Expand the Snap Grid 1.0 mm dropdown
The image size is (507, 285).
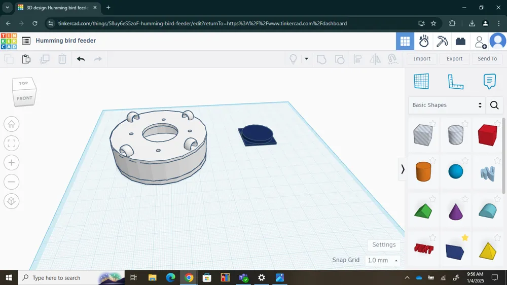pos(382,260)
